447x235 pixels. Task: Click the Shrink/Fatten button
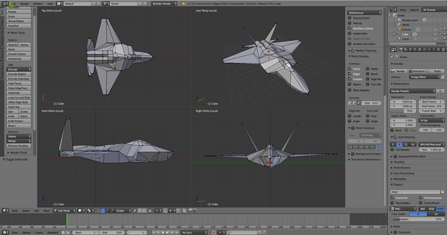point(19,21)
